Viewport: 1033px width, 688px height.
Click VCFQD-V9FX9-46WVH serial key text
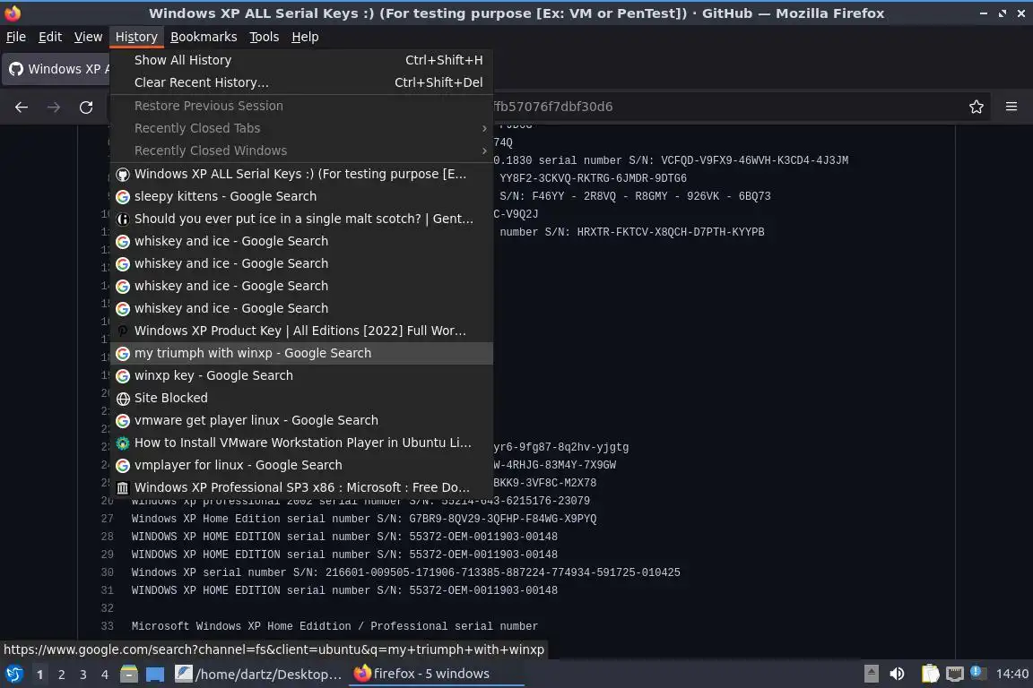click(x=755, y=160)
